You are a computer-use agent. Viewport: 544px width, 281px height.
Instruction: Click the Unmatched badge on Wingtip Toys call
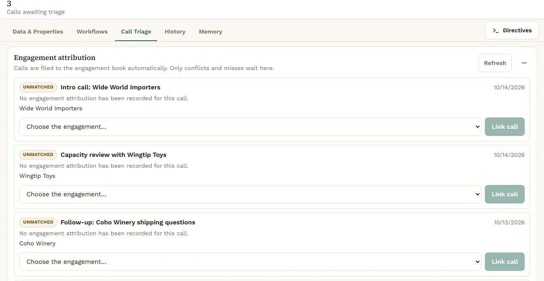[x=38, y=155]
